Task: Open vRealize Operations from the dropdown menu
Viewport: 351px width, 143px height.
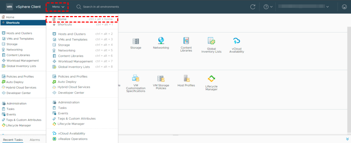Action: (82, 139)
